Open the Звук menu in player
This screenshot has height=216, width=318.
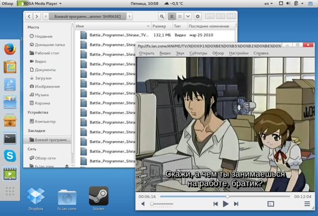coord(180,53)
